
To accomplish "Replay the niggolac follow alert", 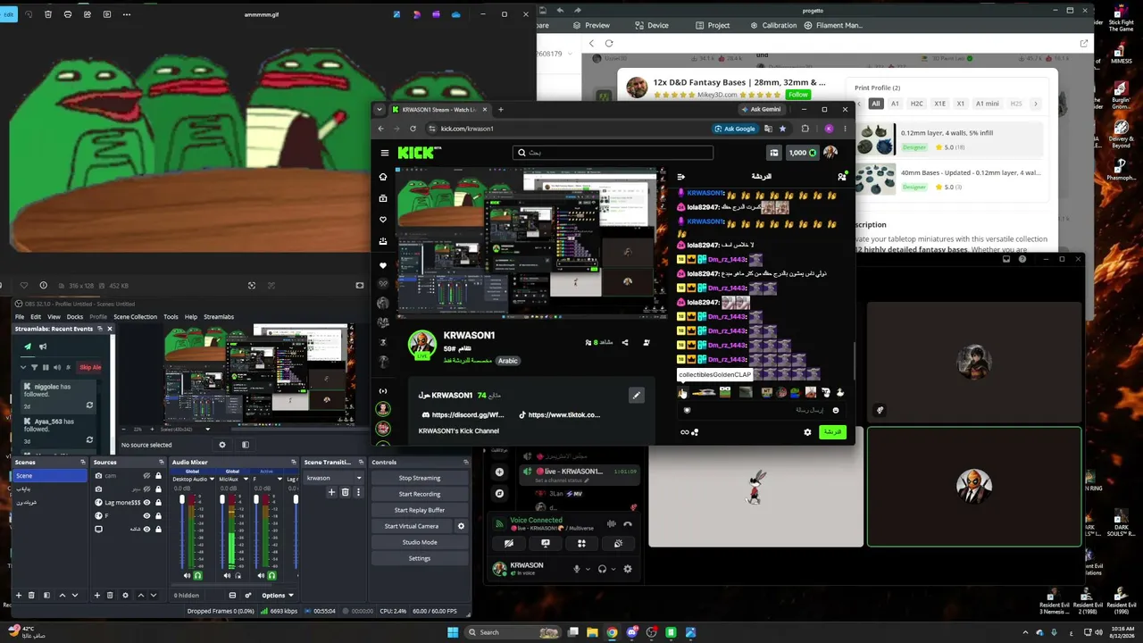I will 89,405.
